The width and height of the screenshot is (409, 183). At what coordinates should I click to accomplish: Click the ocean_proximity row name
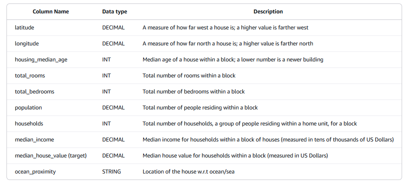pyautogui.click(x=35, y=172)
